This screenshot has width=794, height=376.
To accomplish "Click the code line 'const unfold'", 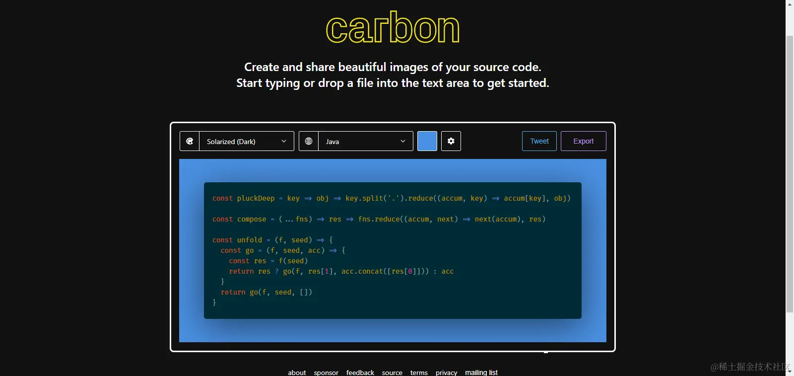I will [273, 240].
